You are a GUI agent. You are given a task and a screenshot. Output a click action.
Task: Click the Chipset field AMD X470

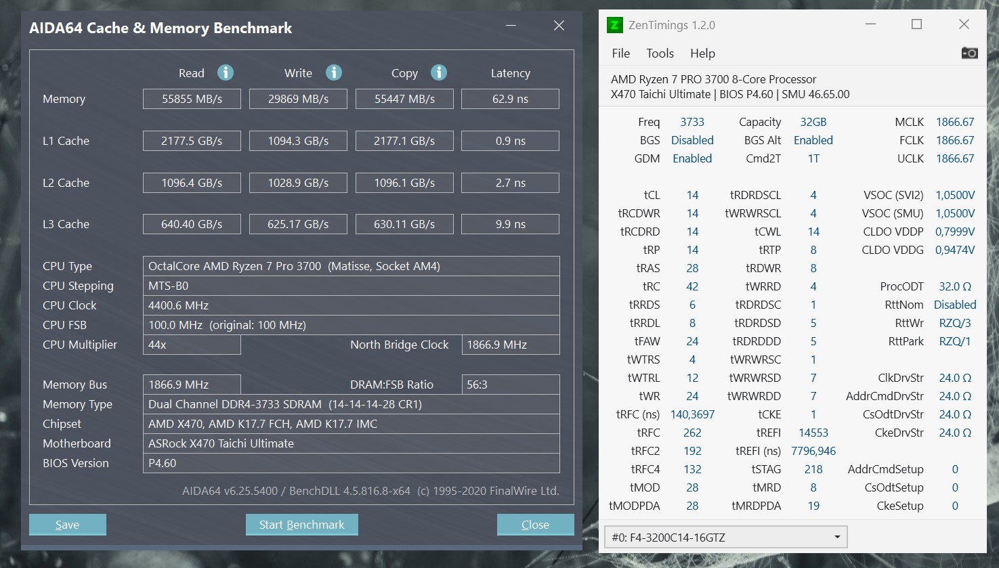coord(351,424)
